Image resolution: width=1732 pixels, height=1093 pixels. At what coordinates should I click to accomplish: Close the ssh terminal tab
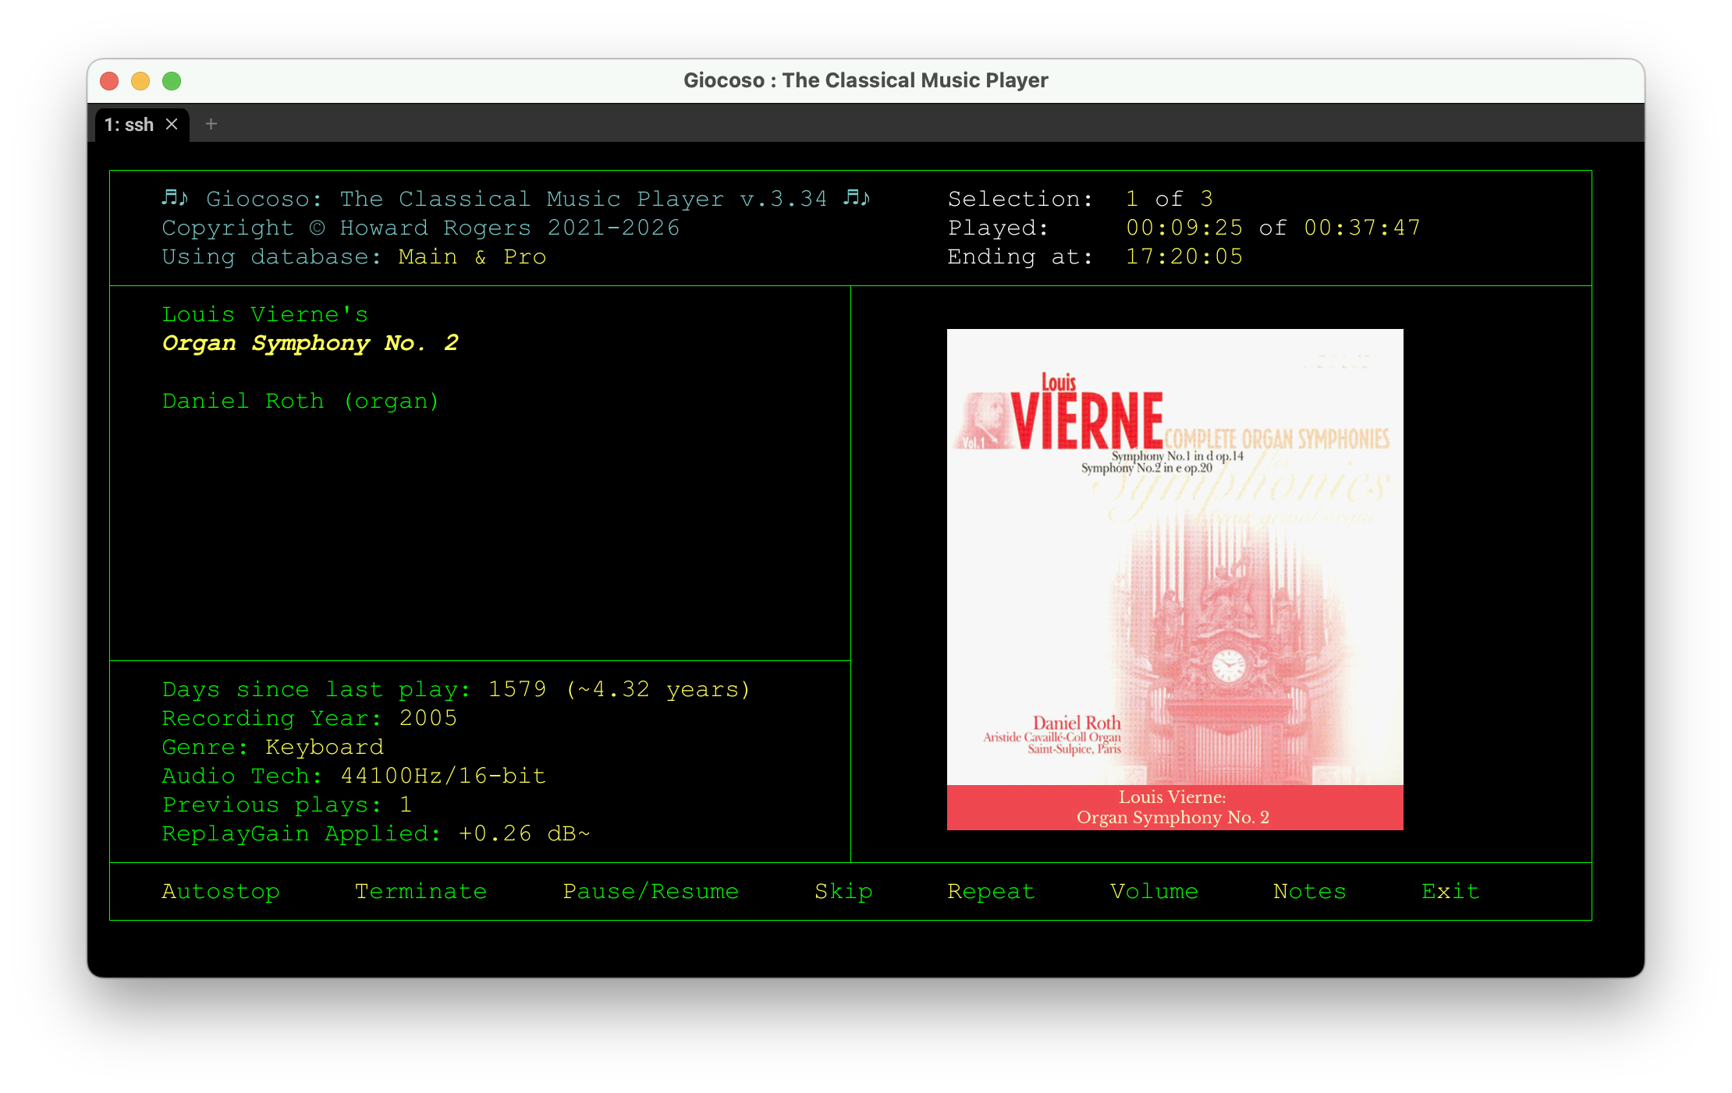(x=172, y=124)
